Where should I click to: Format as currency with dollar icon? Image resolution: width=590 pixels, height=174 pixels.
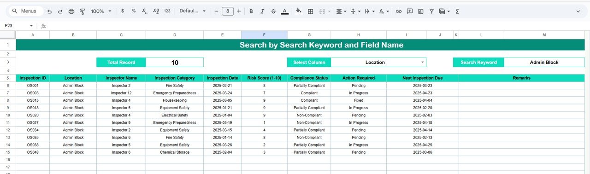pos(122,11)
